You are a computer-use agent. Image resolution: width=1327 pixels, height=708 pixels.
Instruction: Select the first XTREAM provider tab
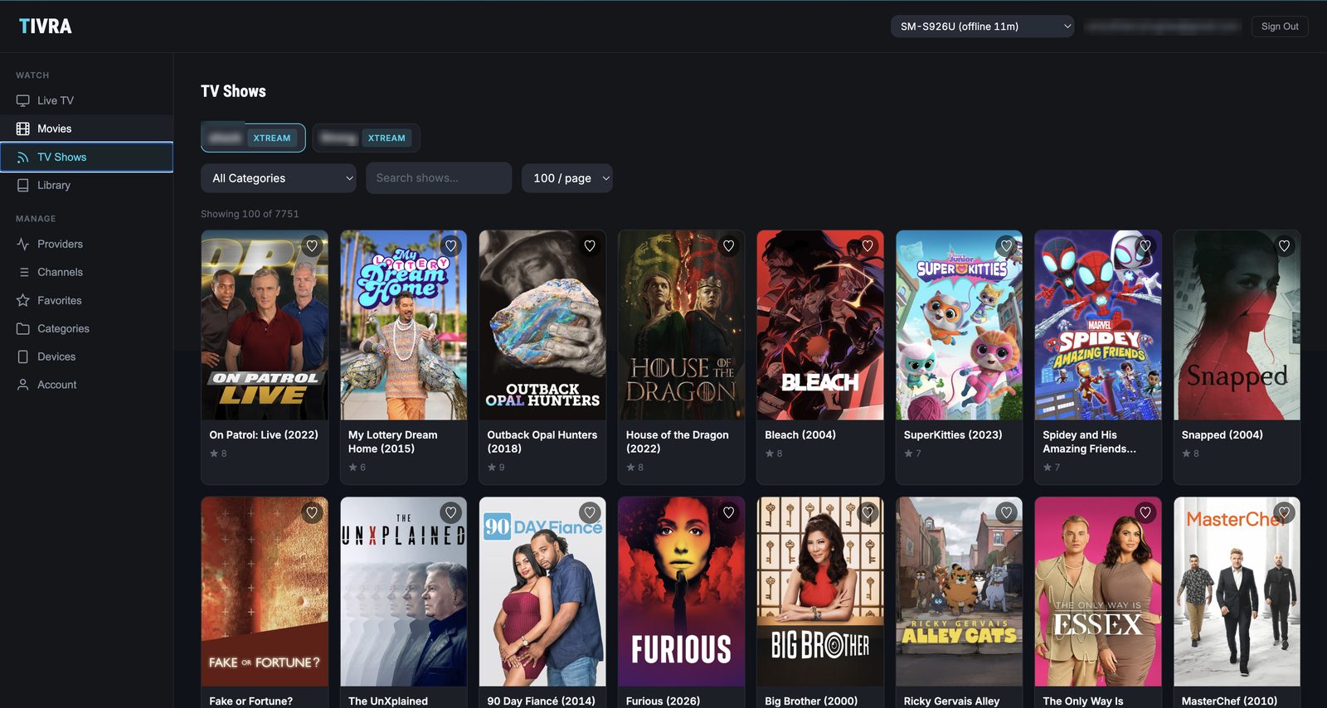253,138
